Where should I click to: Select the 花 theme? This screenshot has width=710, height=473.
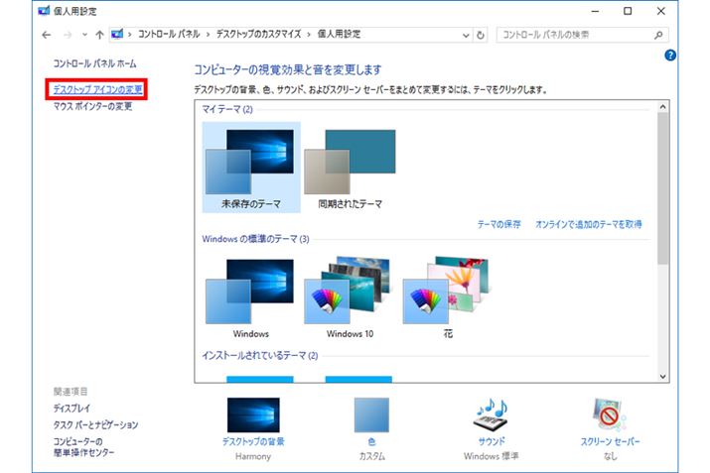coord(448,297)
